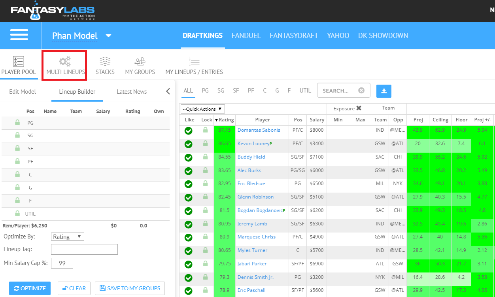Open the Player Pool view
Viewport: 495px width, 297px height.
point(19,66)
